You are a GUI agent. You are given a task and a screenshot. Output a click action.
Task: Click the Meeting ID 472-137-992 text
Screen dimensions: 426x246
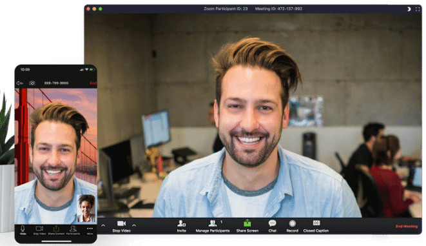(278, 8)
